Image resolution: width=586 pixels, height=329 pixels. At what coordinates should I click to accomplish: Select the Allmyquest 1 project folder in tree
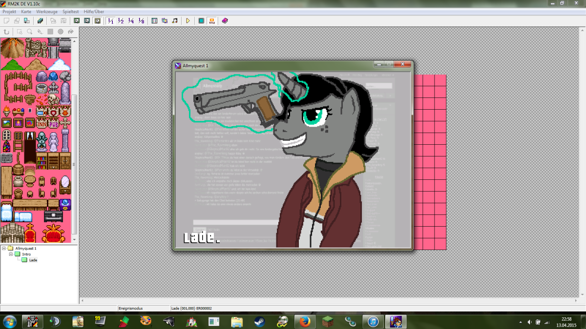pyautogui.click(x=26, y=248)
